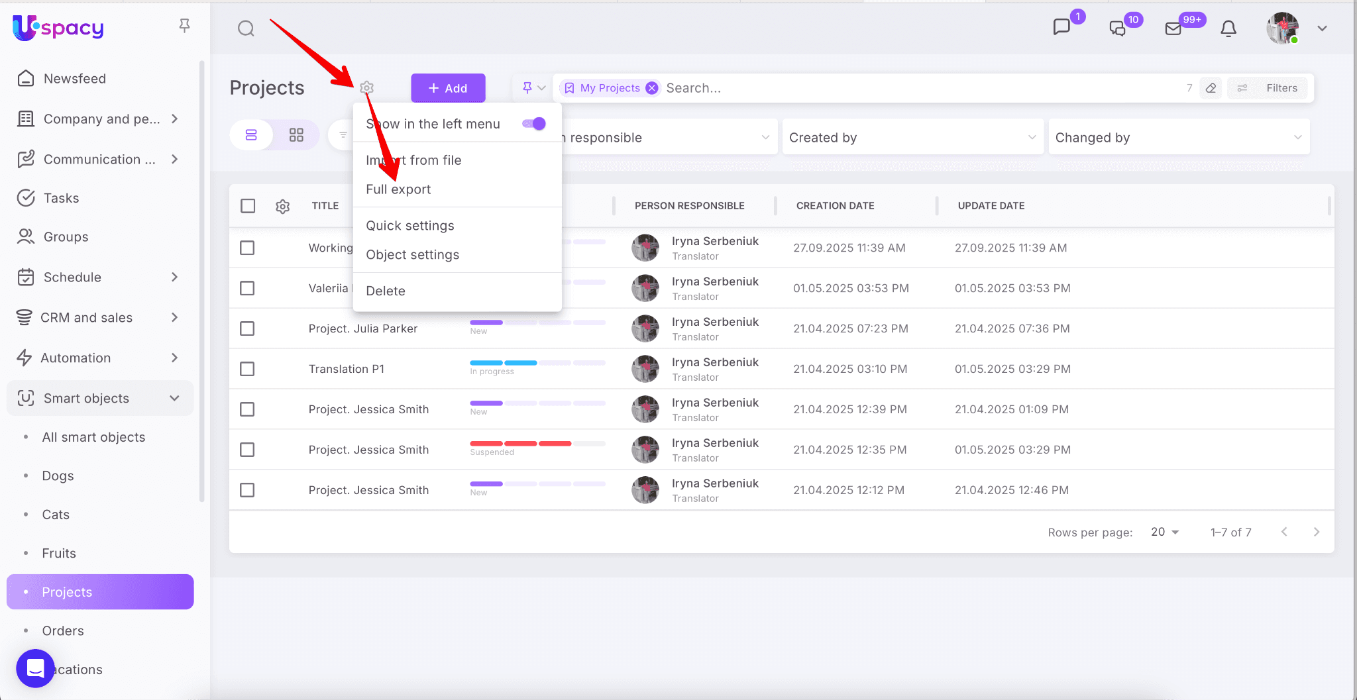1357x700 pixels.
Task: Click the Add button
Action: click(x=448, y=88)
